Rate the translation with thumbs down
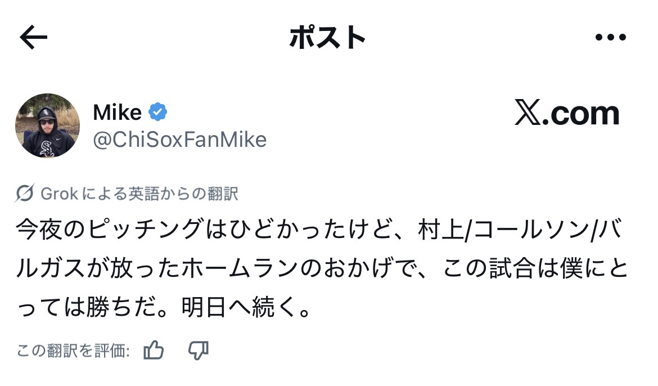Image resolution: width=658 pixels, height=386 pixels. (198, 351)
